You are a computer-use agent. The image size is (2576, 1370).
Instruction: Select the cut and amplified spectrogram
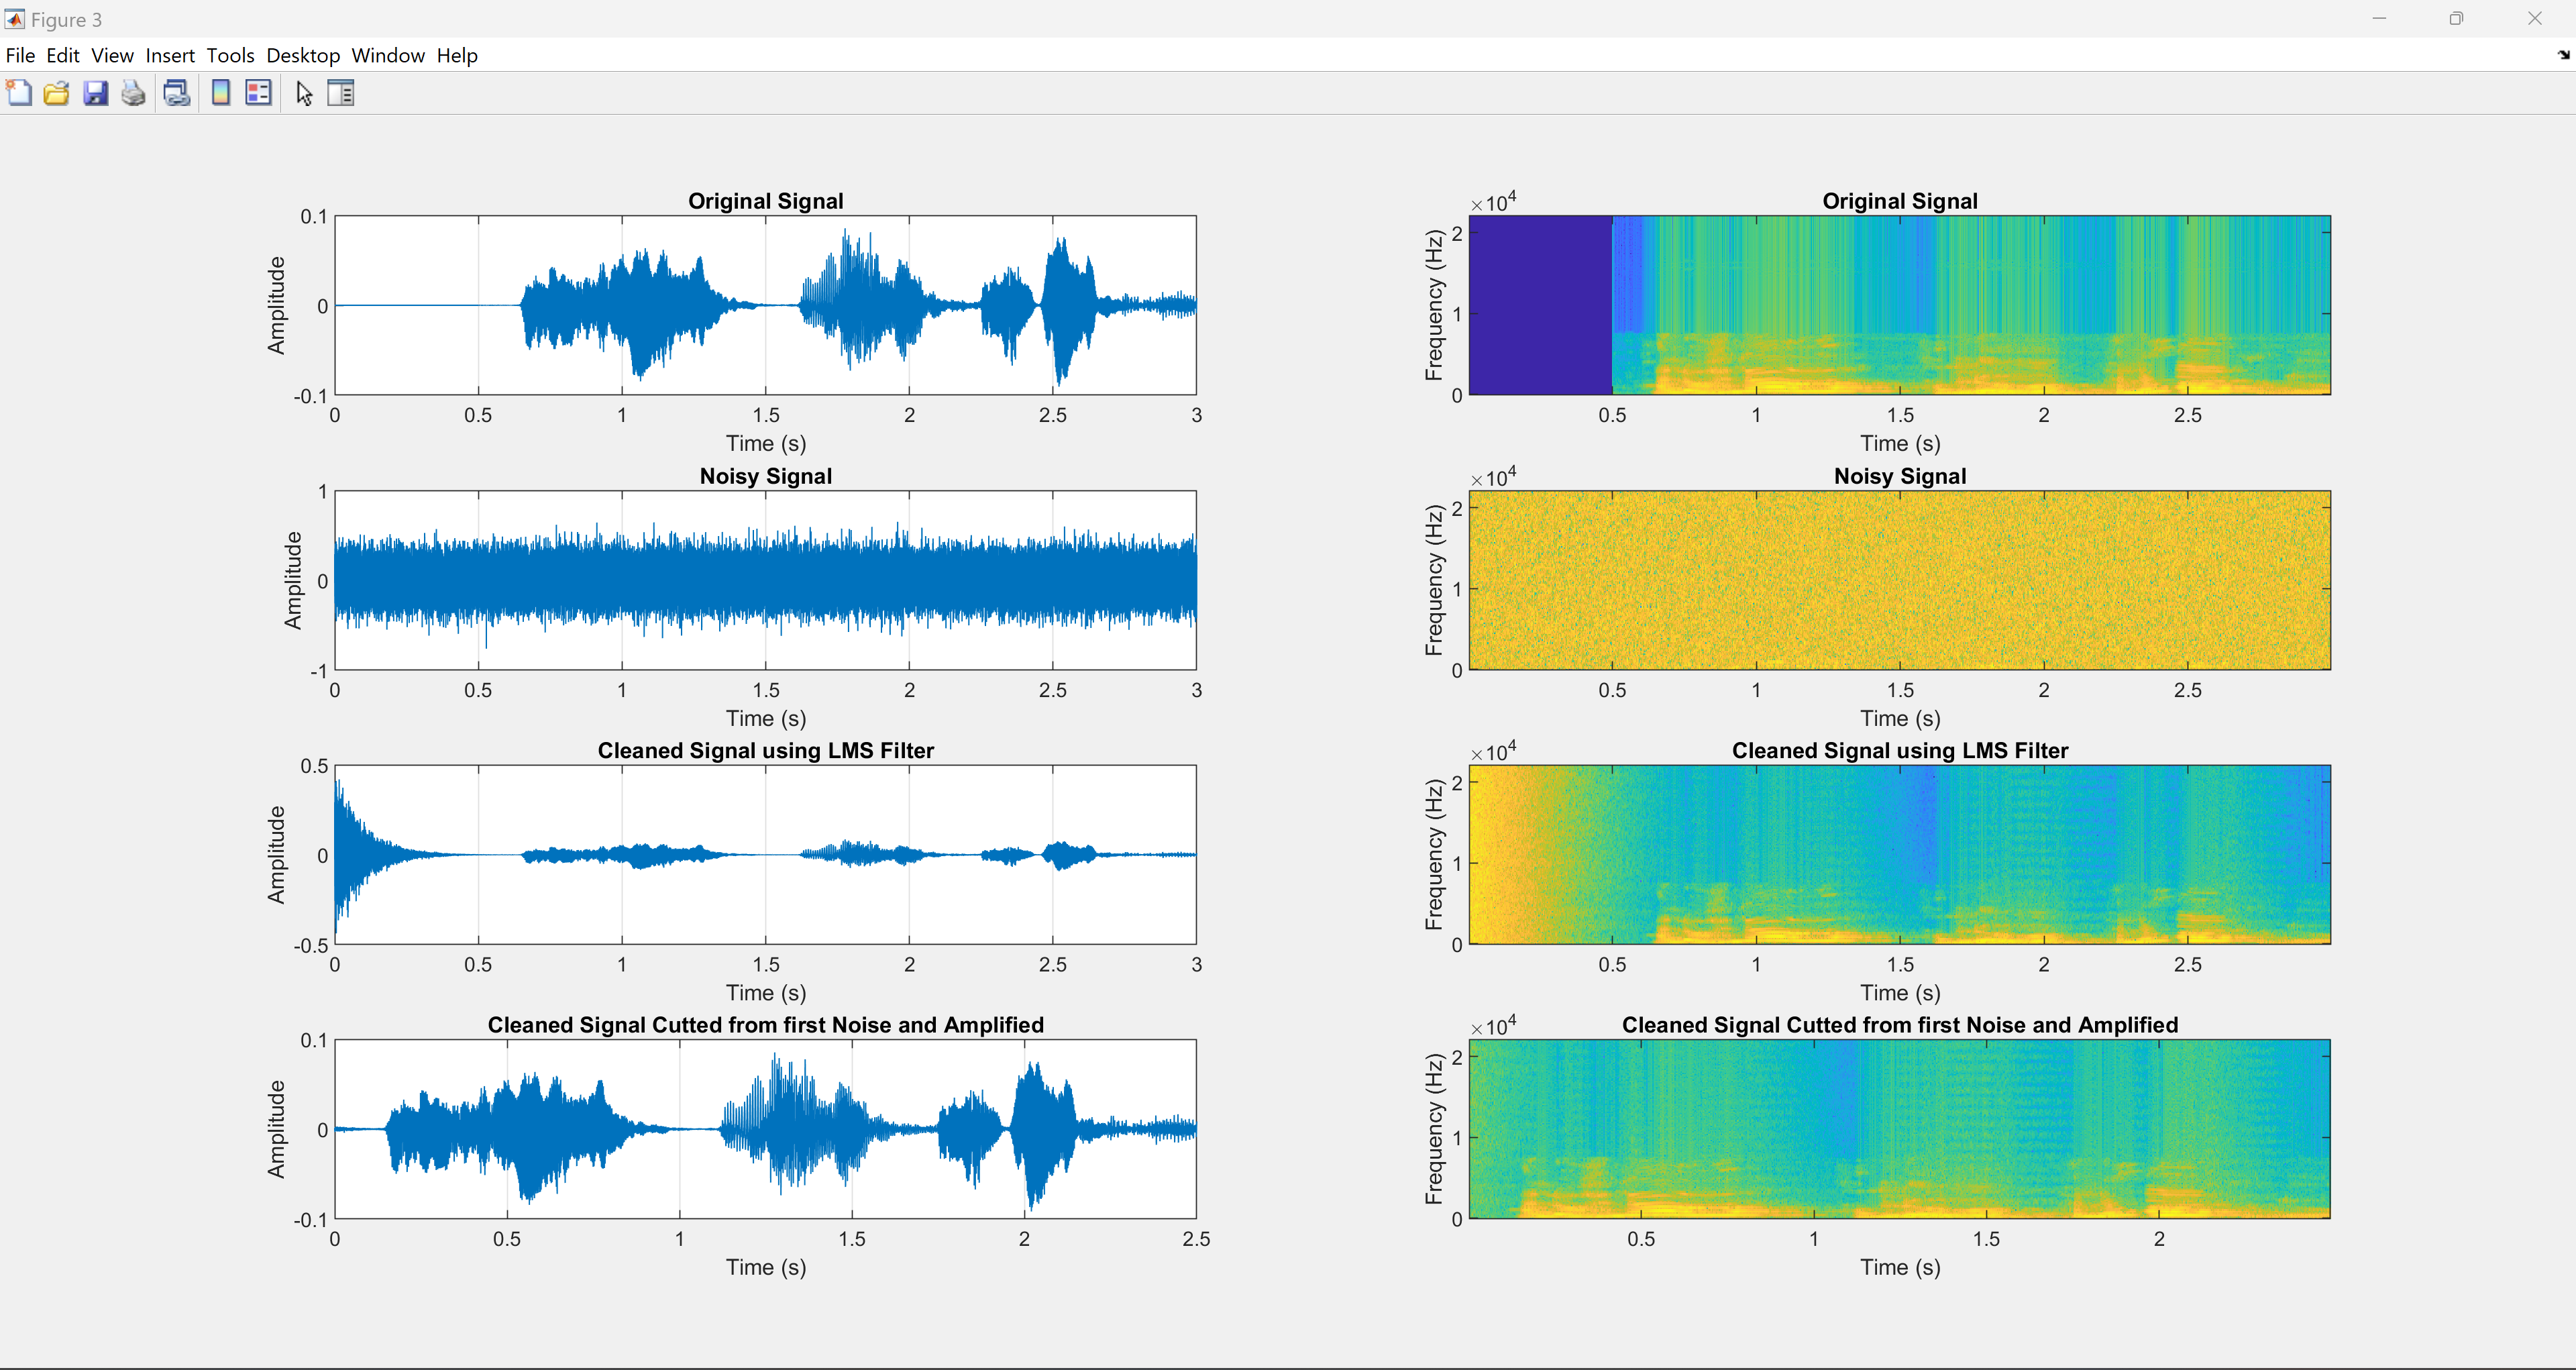point(1900,1129)
